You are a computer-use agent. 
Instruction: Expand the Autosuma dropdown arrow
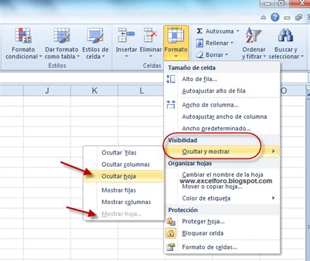(x=237, y=31)
